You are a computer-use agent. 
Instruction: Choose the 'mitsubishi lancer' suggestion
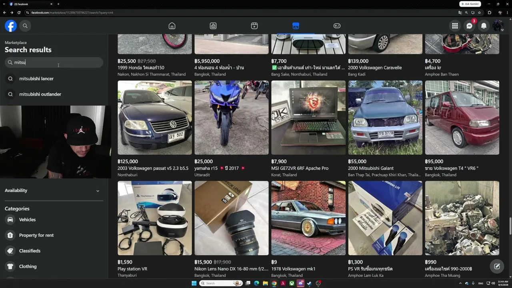point(54,79)
